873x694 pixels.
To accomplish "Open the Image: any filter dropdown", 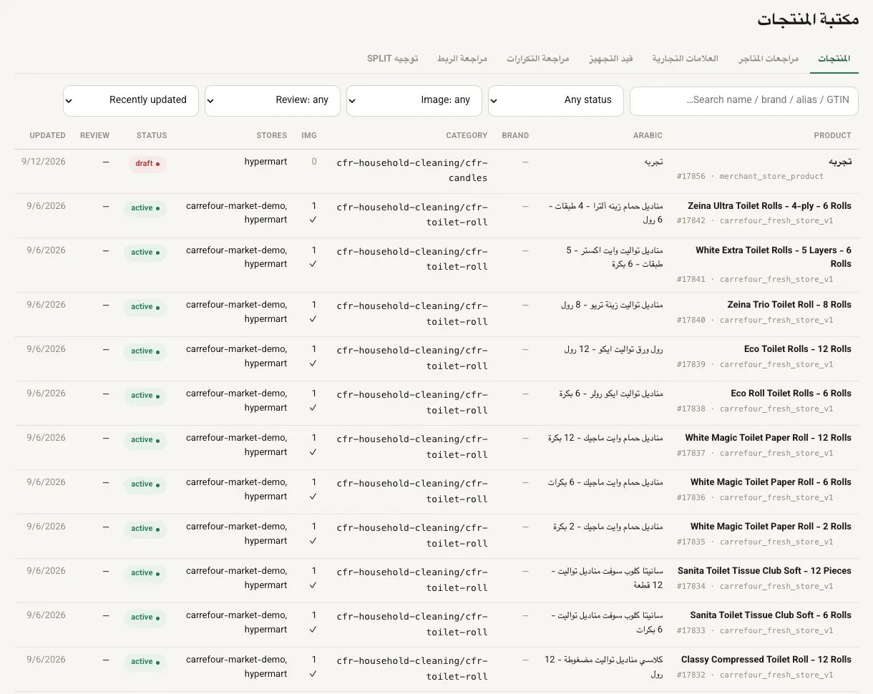I will (x=414, y=100).
